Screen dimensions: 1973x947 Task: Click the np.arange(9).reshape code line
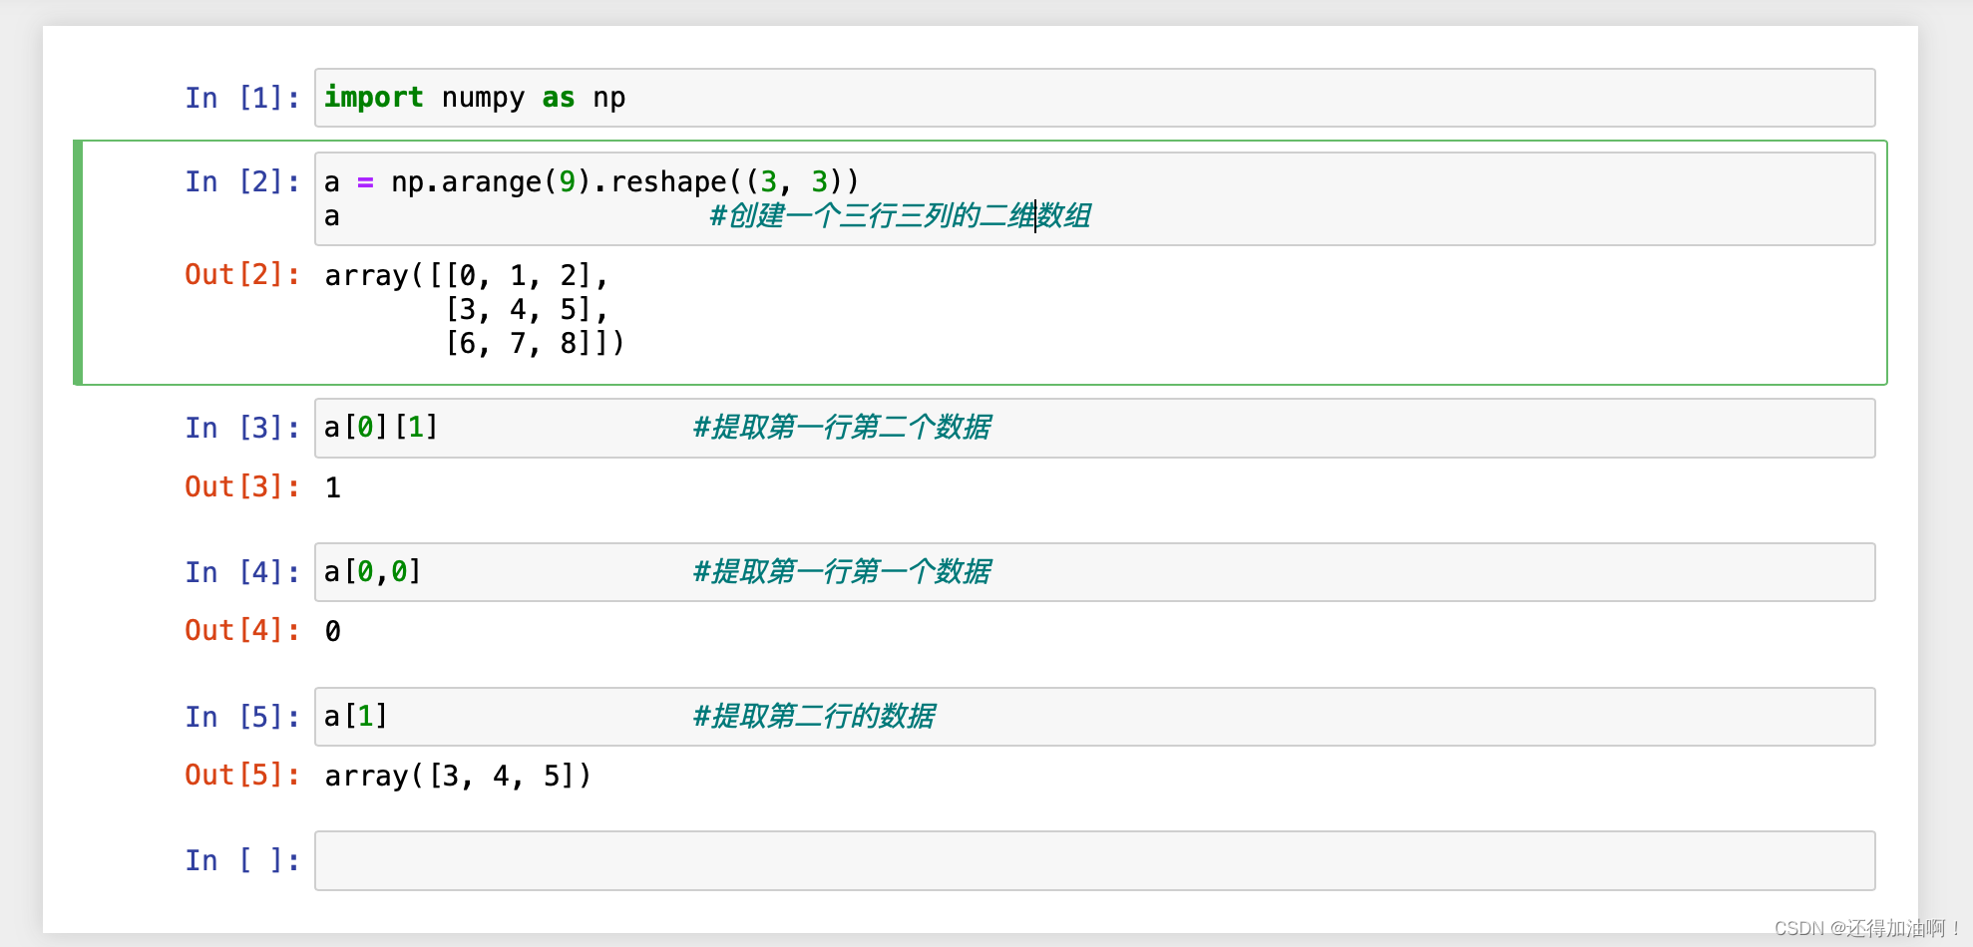pos(591,181)
